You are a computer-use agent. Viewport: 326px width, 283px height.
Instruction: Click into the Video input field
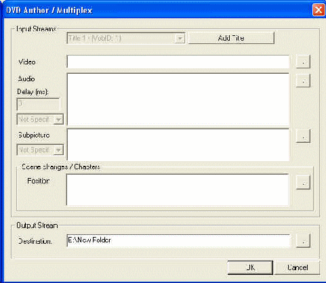[x=178, y=62]
